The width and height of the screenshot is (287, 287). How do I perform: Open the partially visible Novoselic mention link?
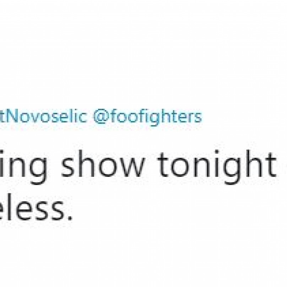[x=43, y=116]
